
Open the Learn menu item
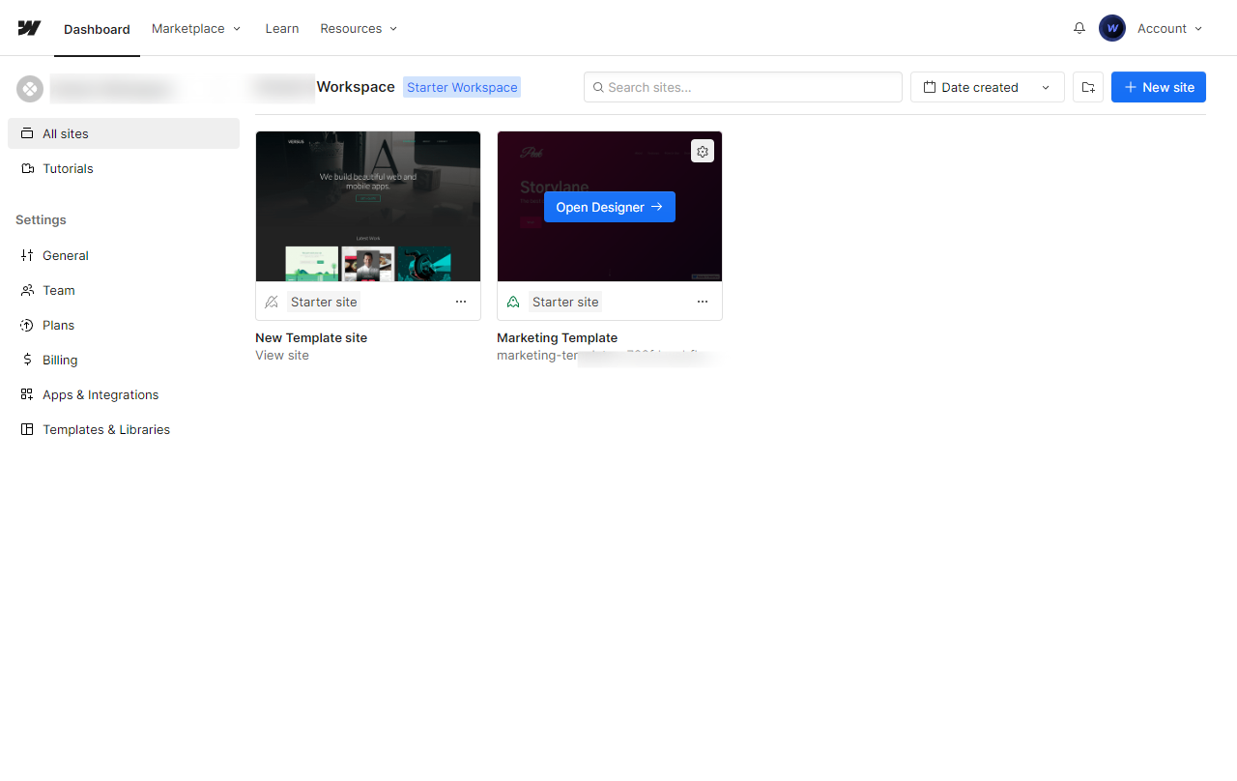click(x=281, y=28)
